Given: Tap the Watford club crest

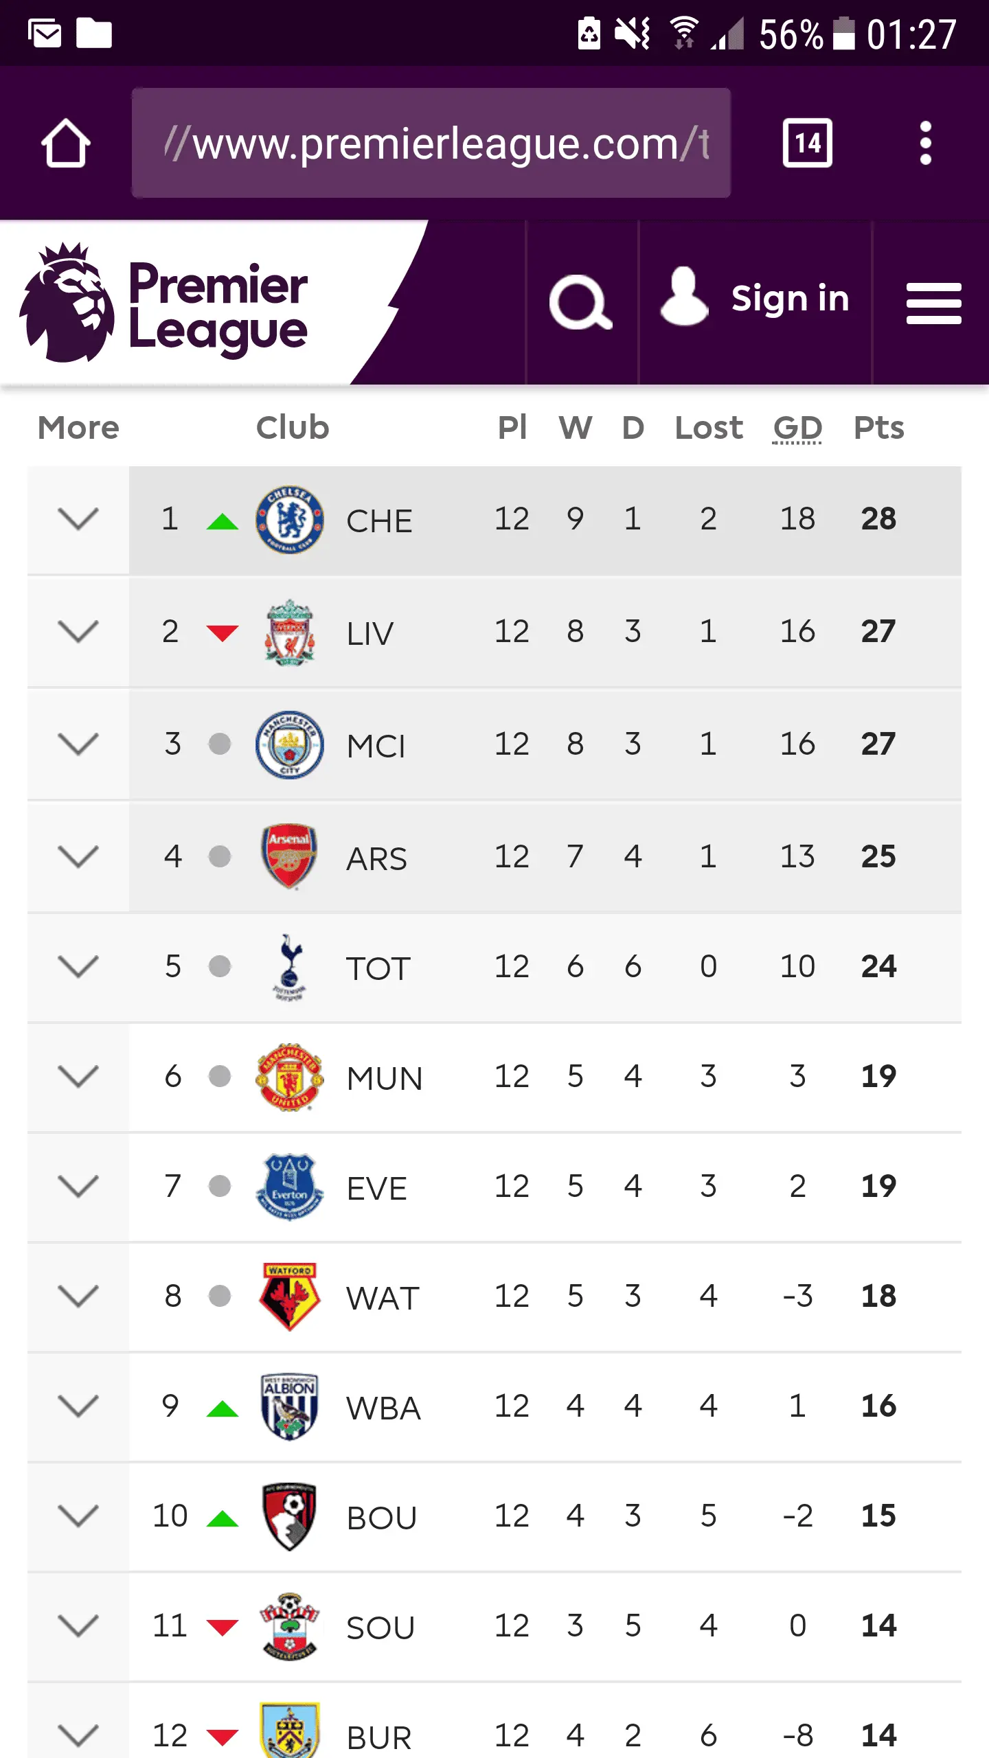Looking at the screenshot, I should click(289, 1296).
